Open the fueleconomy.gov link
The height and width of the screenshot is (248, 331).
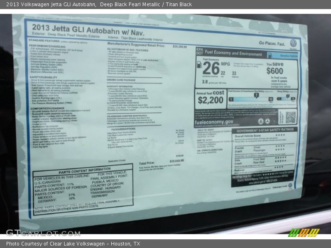[214, 122]
